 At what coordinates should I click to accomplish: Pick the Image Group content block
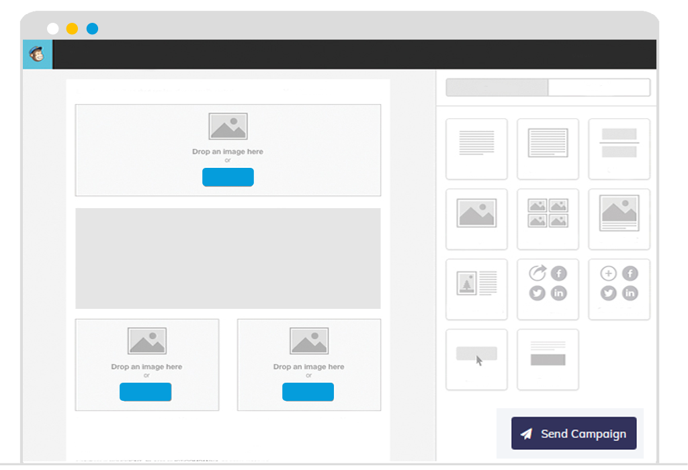(548, 219)
